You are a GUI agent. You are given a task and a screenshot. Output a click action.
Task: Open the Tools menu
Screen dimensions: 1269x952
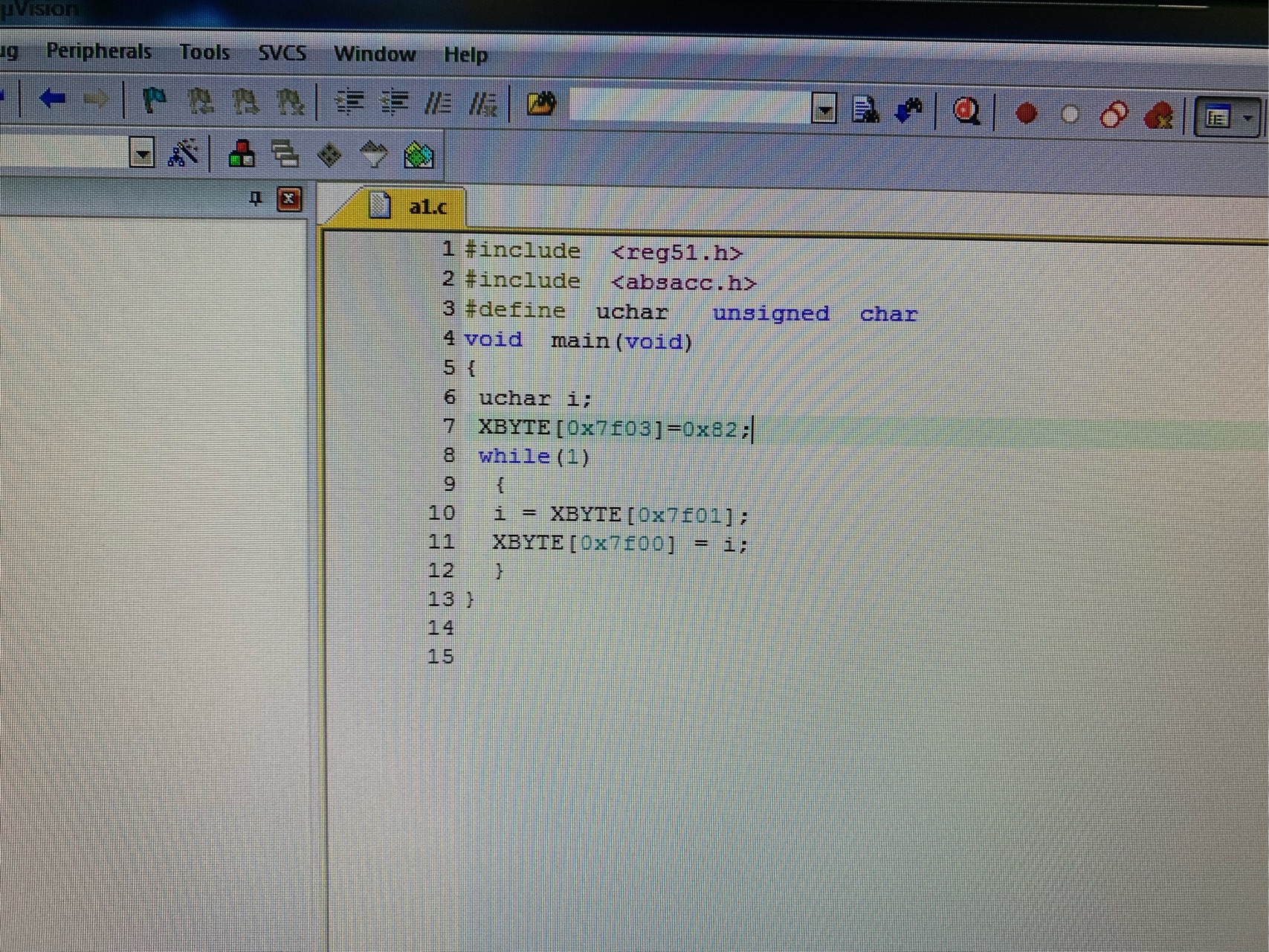[x=204, y=52]
